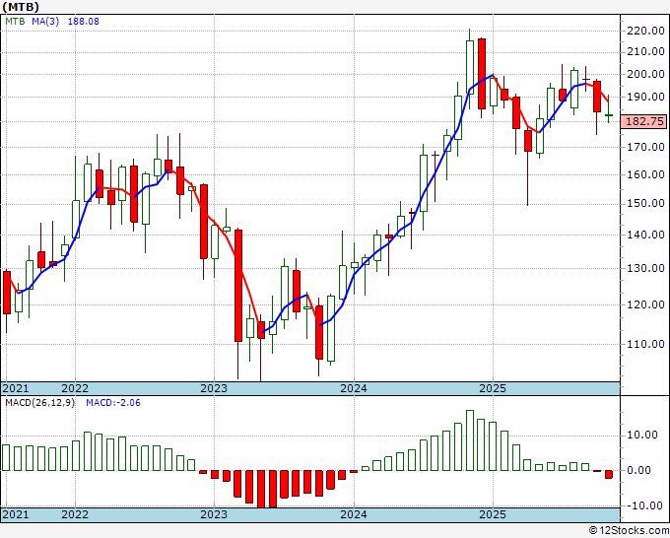Select the MA(3) indicator label
The width and height of the screenshot is (670, 538).
pos(45,21)
